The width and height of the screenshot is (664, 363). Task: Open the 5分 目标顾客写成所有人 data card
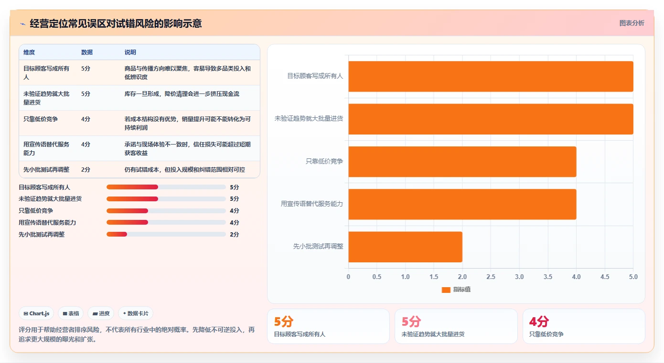point(328,326)
